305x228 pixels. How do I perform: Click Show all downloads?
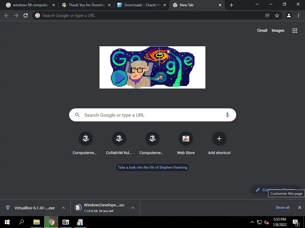282,208
